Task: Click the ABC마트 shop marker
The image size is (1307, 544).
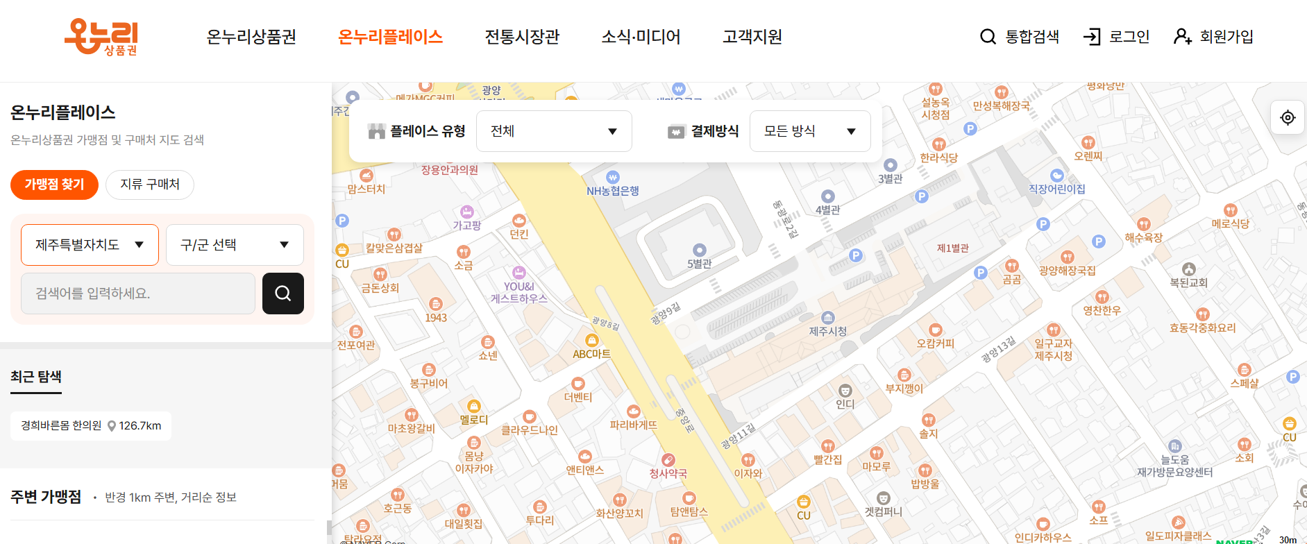Action: click(x=591, y=341)
